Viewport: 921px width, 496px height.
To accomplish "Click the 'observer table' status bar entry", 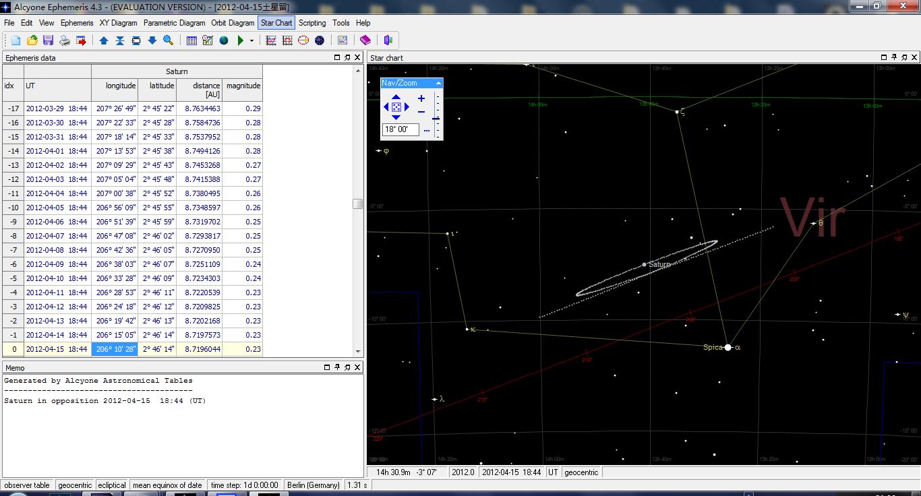I will [x=27, y=485].
